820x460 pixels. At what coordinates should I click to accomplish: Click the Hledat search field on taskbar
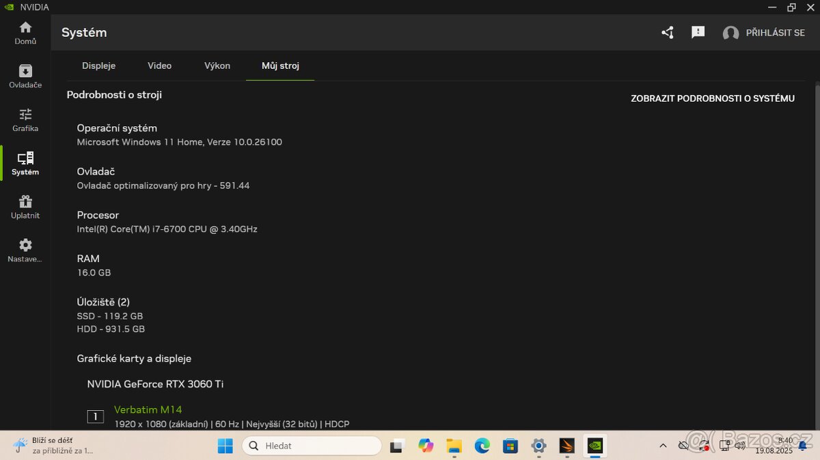tap(311, 445)
